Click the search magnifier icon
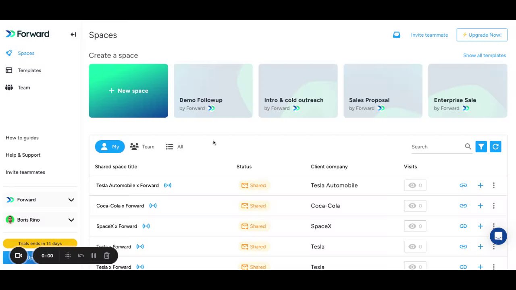Image resolution: width=516 pixels, height=290 pixels. [x=468, y=147]
